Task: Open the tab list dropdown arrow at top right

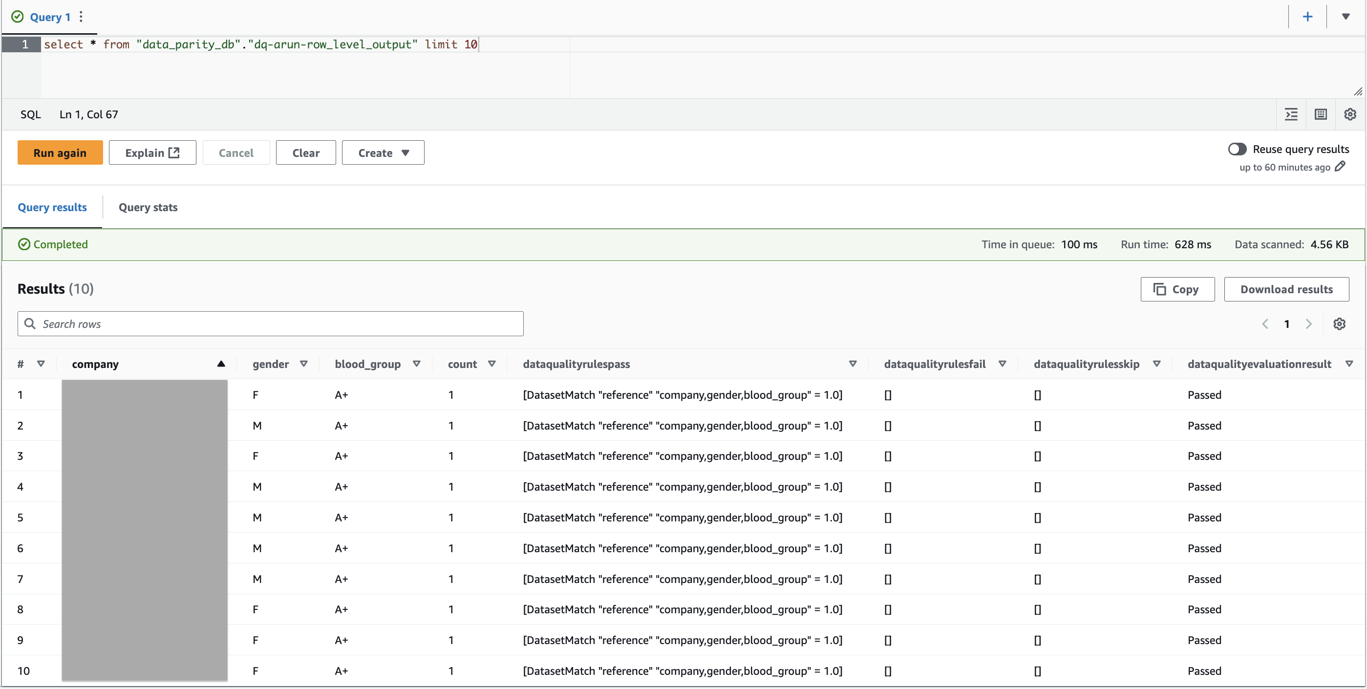Action: point(1345,17)
